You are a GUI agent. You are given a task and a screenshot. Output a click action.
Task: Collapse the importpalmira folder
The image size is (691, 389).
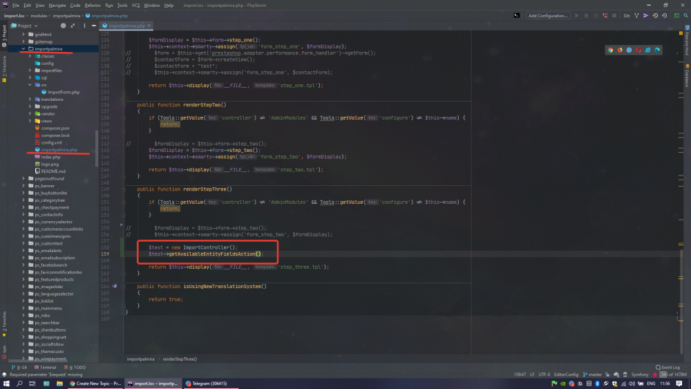[23, 49]
